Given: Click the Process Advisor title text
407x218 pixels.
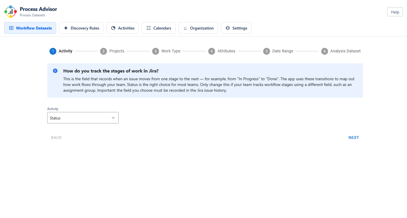Looking at the screenshot, I should [x=38, y=9].
